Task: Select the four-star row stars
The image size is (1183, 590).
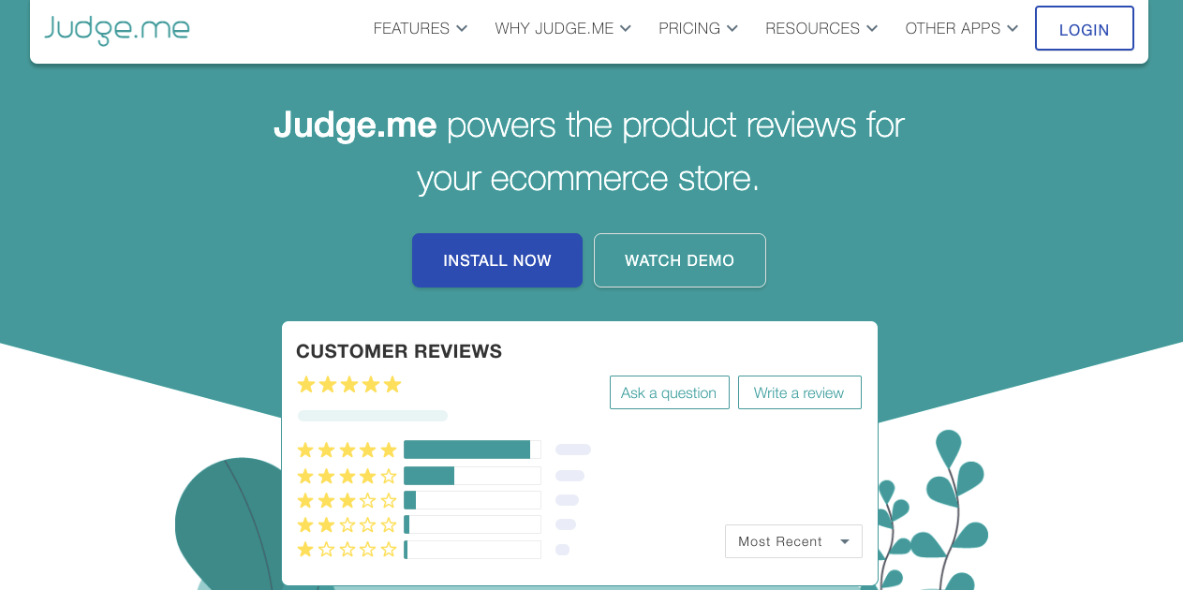Action: click(x=348, y=476)
